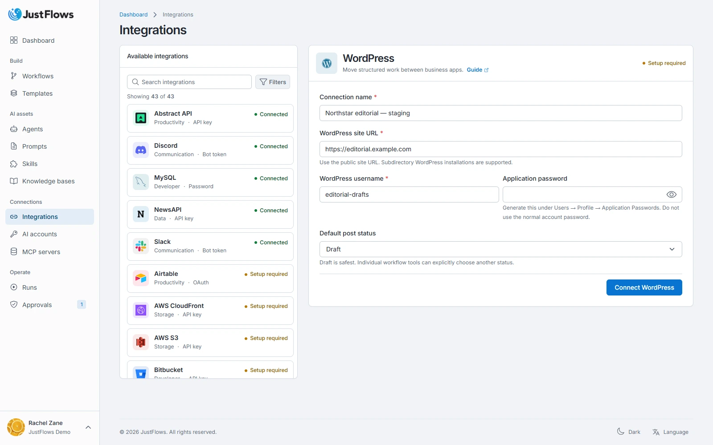
Task: Pick the NewsAPI icon
Action: [141, 214]
